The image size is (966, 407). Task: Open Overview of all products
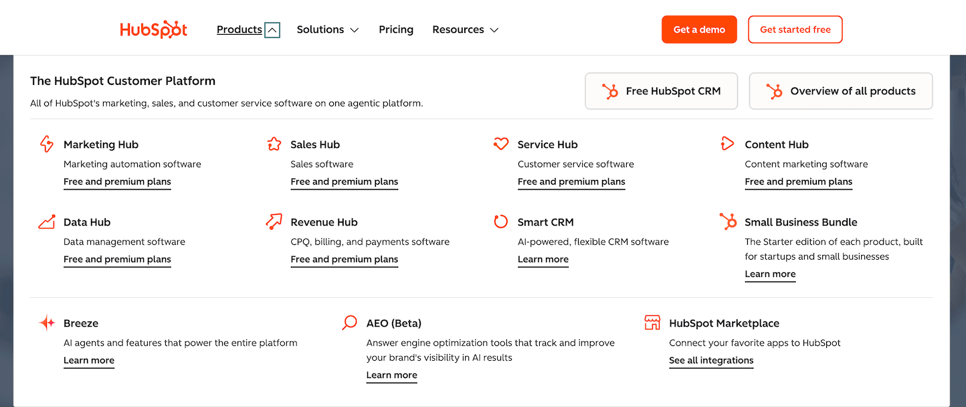pos(840,91)
